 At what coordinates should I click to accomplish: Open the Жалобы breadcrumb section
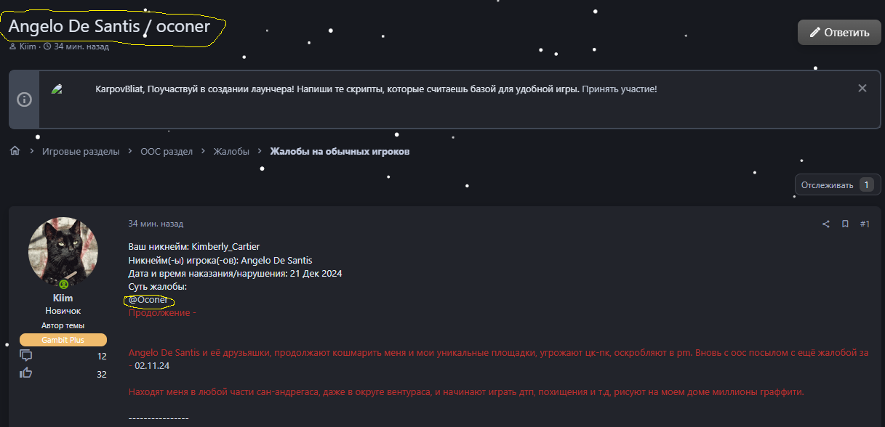click(231, 151)
